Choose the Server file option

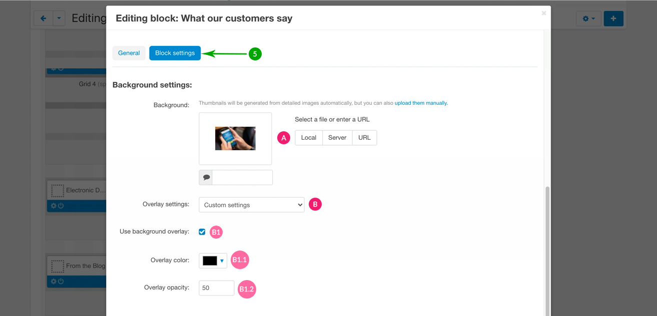[337, 138]
